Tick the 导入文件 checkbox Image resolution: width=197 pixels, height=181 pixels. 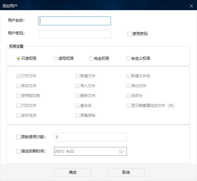pyautogui.click(x=77, y=86)
